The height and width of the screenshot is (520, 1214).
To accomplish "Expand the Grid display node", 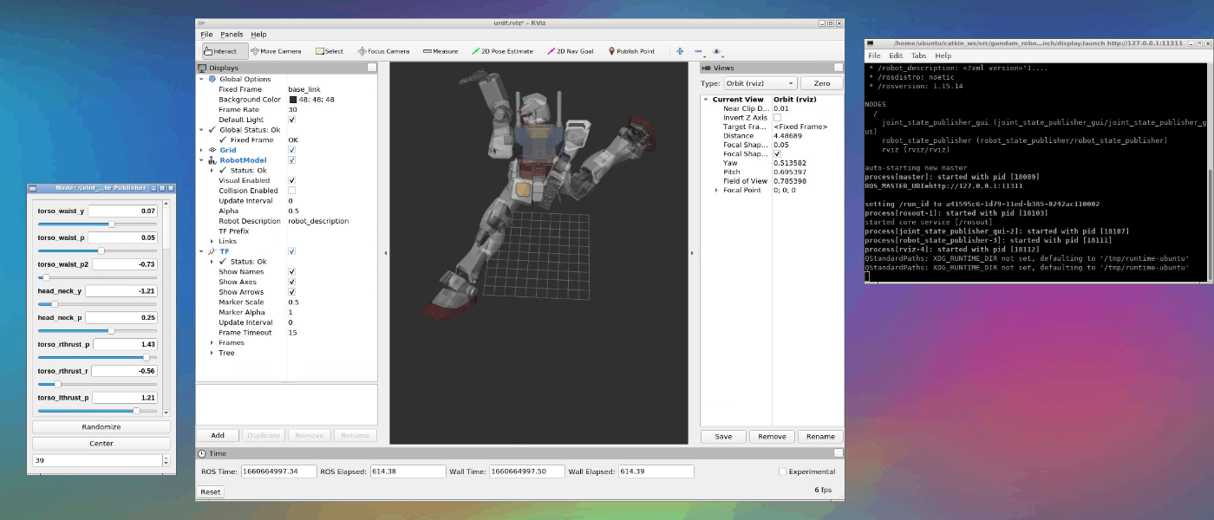I will (202, 150).
